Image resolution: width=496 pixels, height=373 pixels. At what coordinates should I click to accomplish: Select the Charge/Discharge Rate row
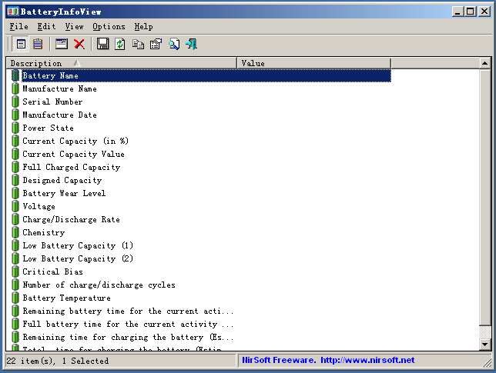pyautogui.click(x=201, y=219)
